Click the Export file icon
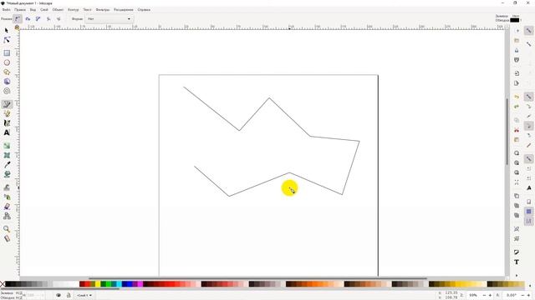This screenshot has width=535, height=300. [517, 83]
